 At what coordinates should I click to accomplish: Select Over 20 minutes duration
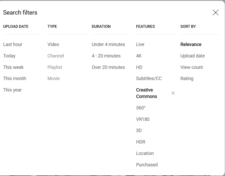(108, 67)
